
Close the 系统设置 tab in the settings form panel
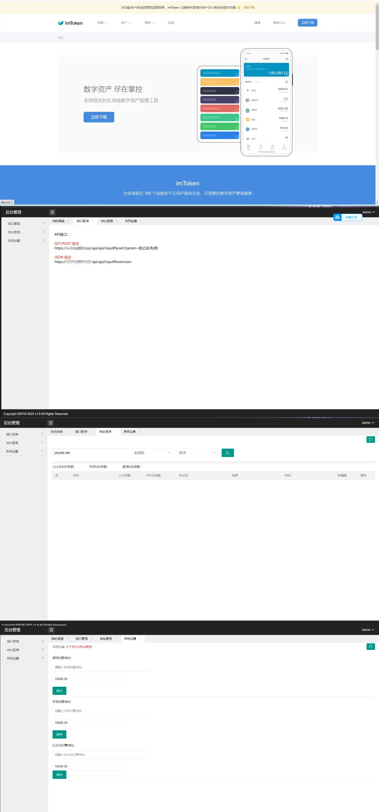(140, 639)
